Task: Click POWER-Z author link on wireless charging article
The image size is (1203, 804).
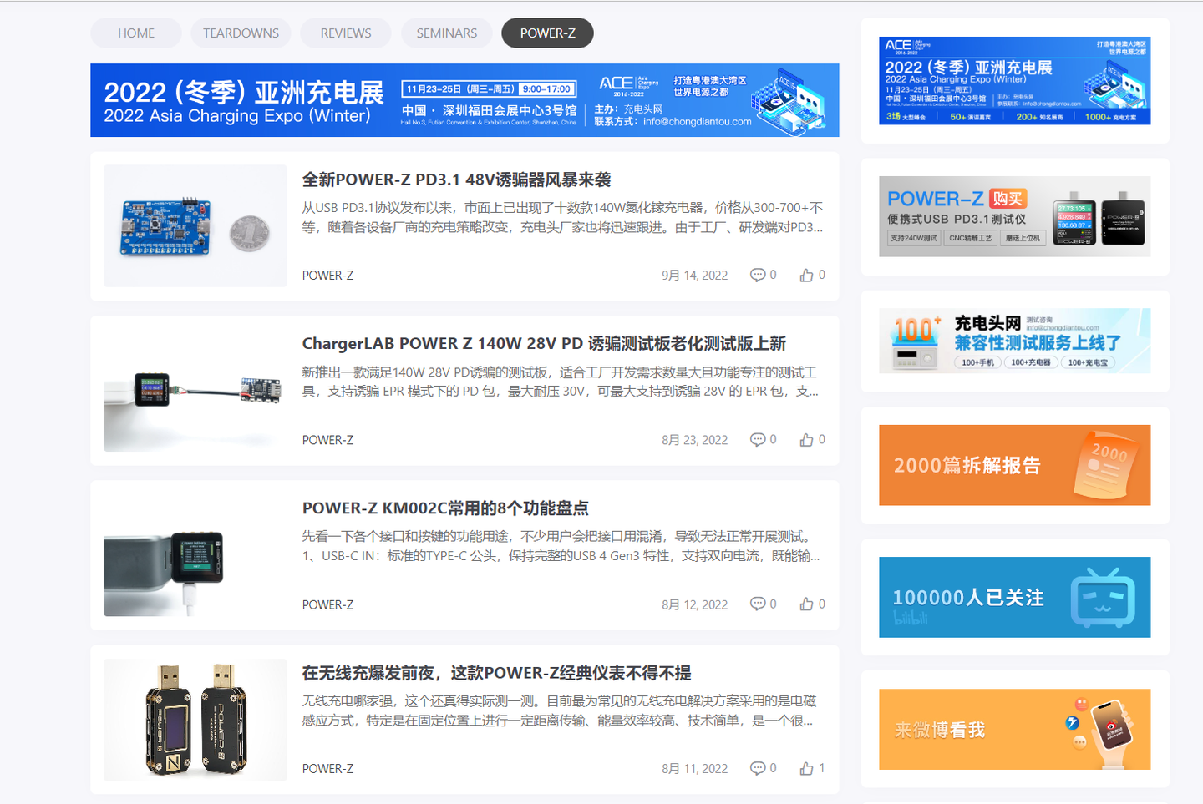Action: click(327, 769)
